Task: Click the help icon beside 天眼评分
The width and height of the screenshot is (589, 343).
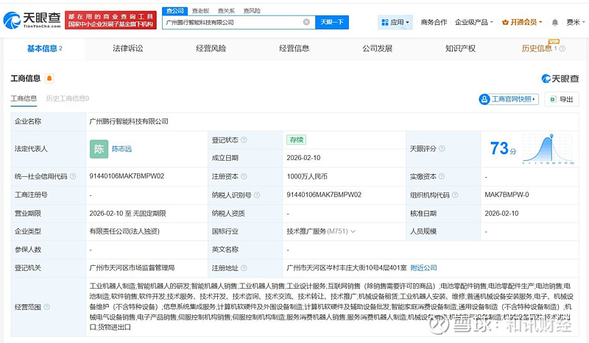Action: [442, 148]
